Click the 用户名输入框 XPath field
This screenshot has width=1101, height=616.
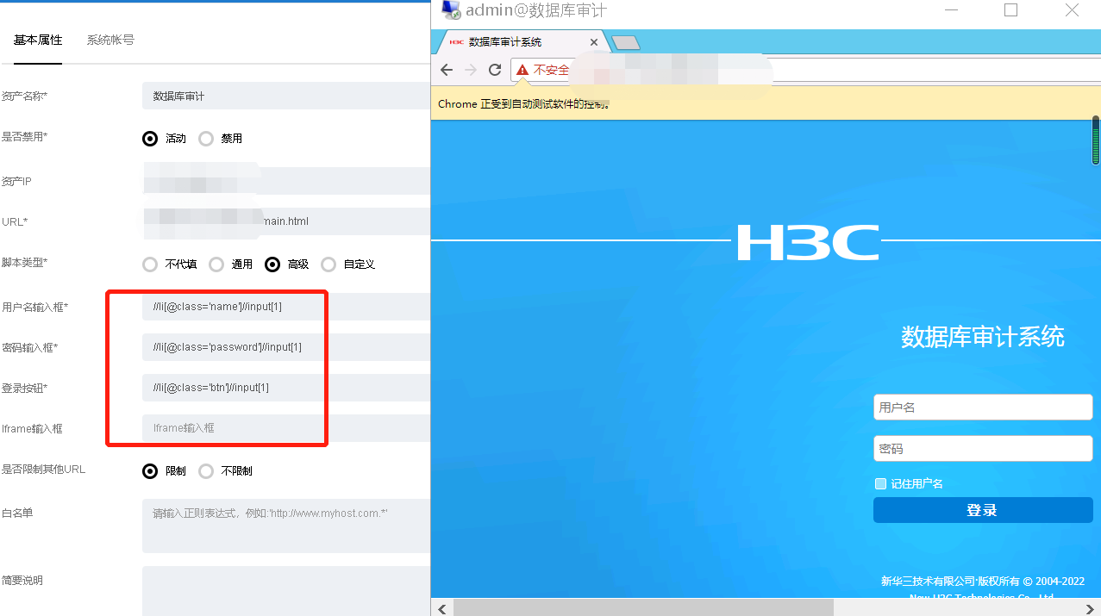(286, 307)
